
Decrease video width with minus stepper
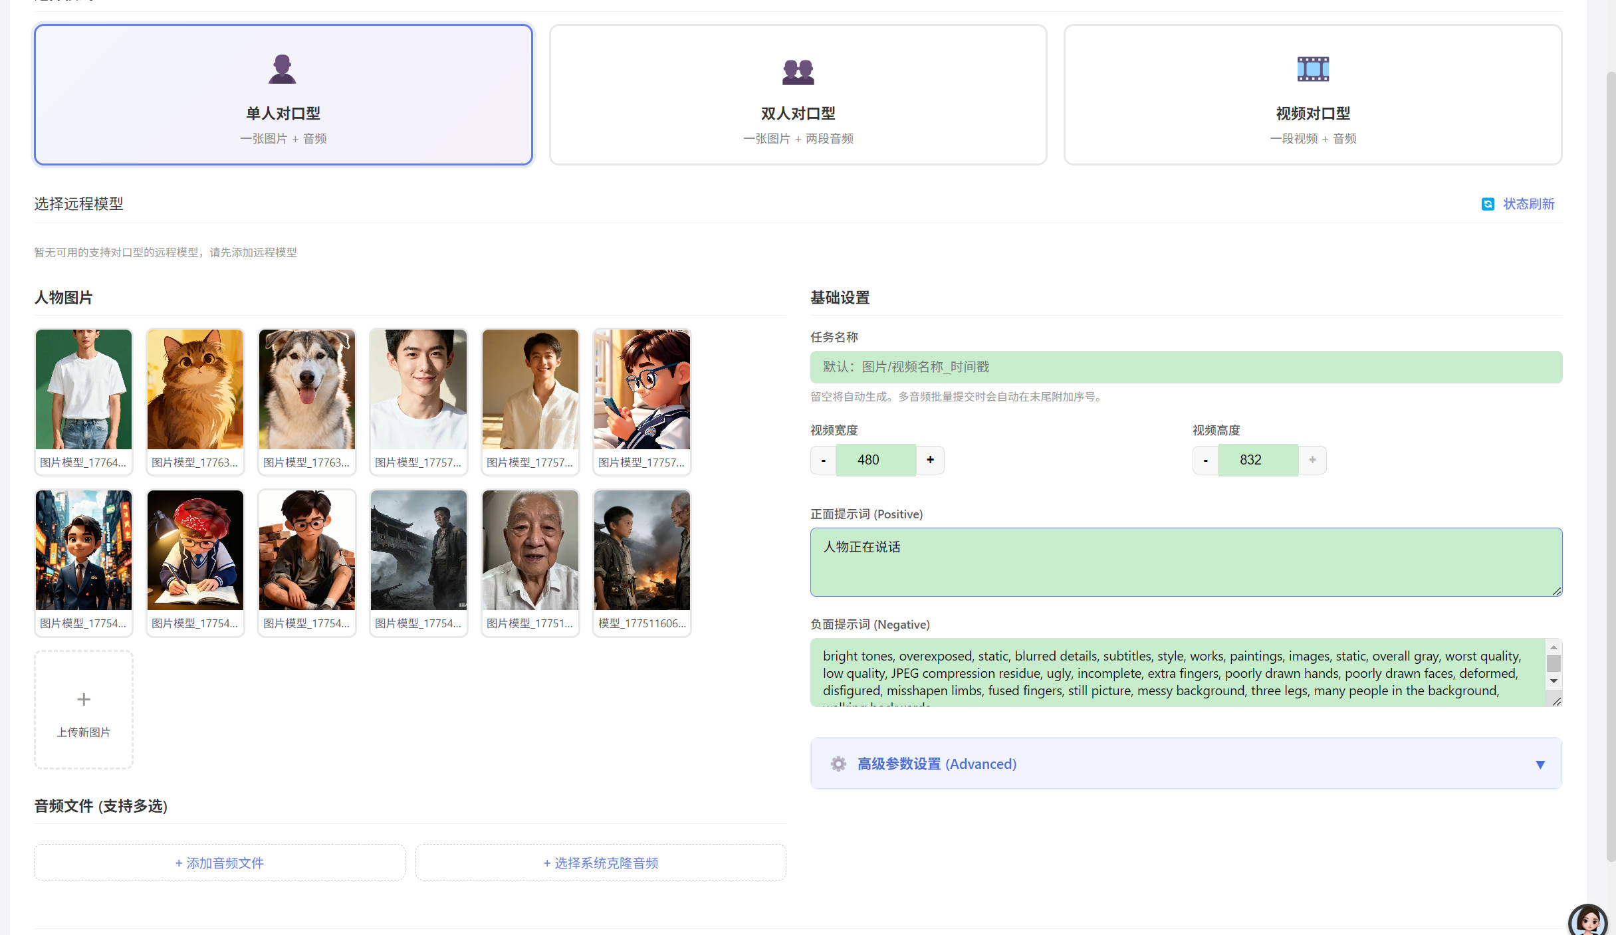[823, 460]
